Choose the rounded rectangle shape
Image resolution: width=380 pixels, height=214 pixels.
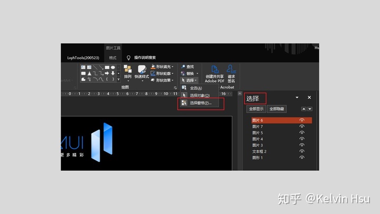click(83, 73)
